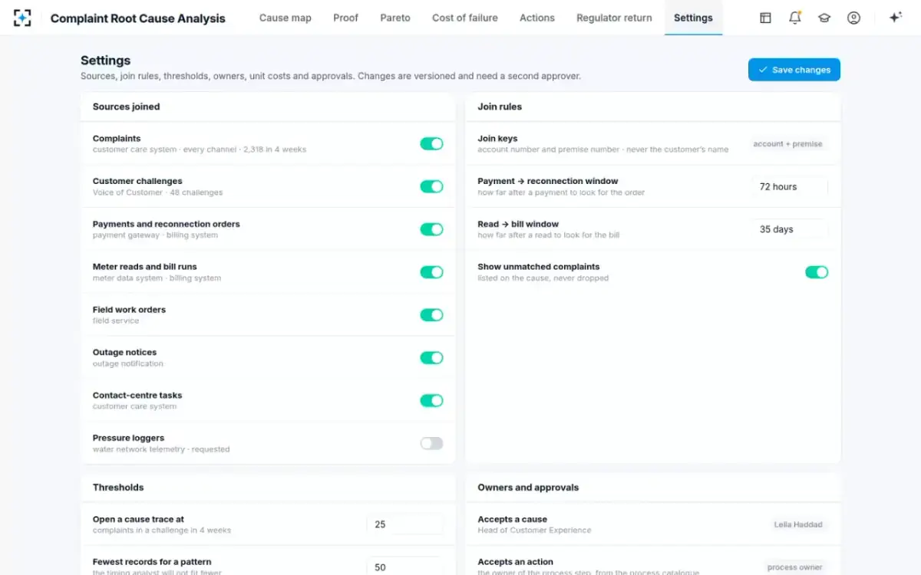The width and height of the screenshot is (921, 575).
Task: Click the account + premise join key chip
Action: tap(787, 144)
